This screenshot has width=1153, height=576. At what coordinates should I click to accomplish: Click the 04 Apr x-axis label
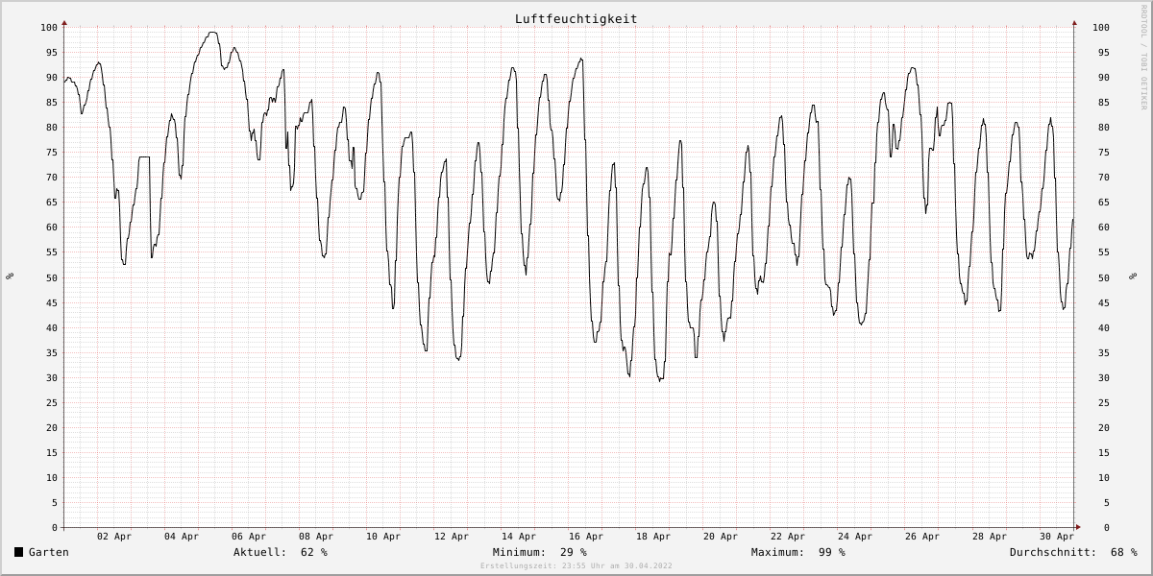[182, 537]
